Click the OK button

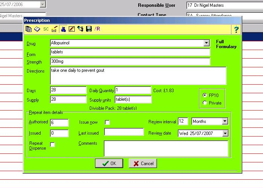(x=109, y=163)
